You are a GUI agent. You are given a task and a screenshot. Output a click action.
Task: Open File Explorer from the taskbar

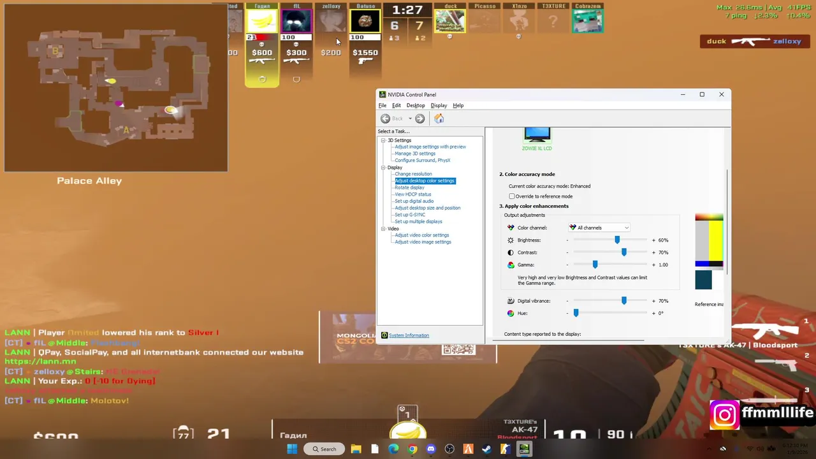(x=356, y=449)
